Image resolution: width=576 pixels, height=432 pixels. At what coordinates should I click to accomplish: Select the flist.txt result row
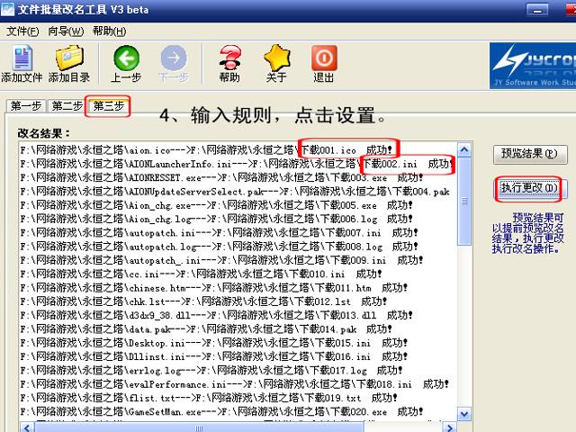click(x=209, y=398)
